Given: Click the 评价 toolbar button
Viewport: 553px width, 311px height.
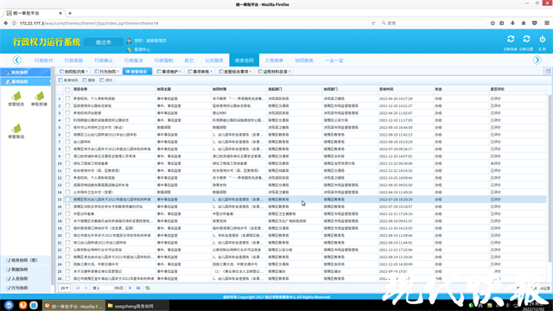Looking at the screenshot, I should pos(106,80).
